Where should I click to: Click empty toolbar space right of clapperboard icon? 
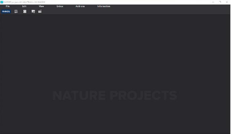pyautogui.click(x=118, y=11)
